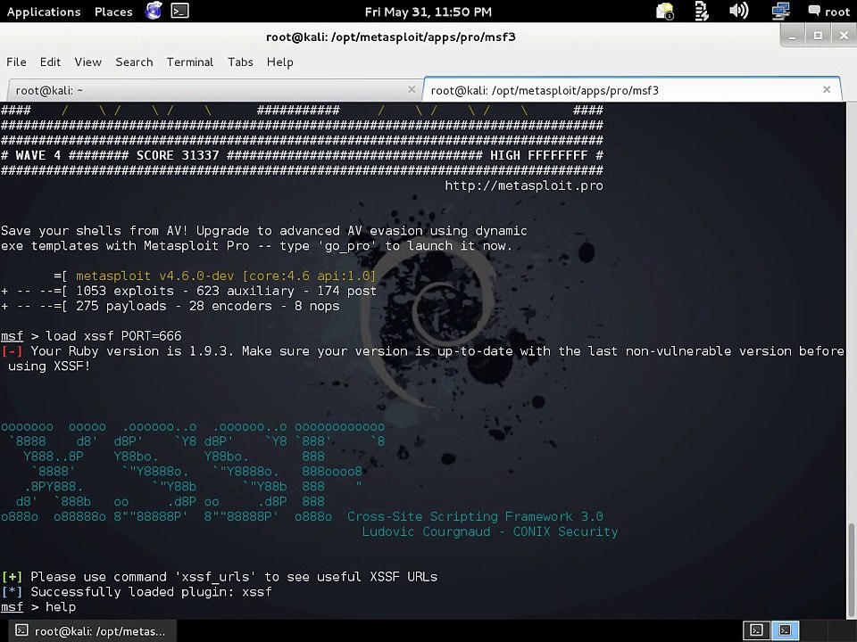Click the '275 payloads' statistics line
This screenshot has height=642, width=857.
pos(170,306)
